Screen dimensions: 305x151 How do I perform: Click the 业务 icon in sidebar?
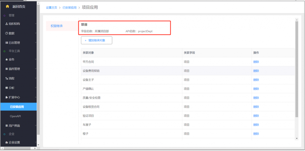tap(7, 59)
